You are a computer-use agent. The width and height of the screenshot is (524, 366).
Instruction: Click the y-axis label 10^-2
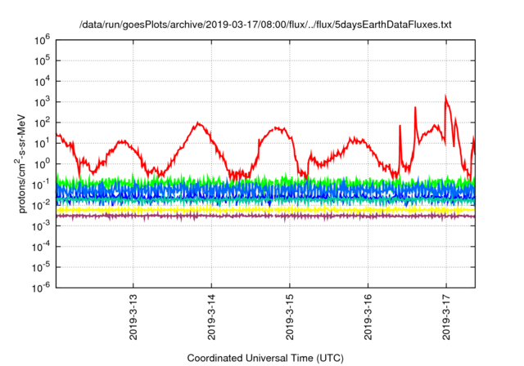point(42,206)
